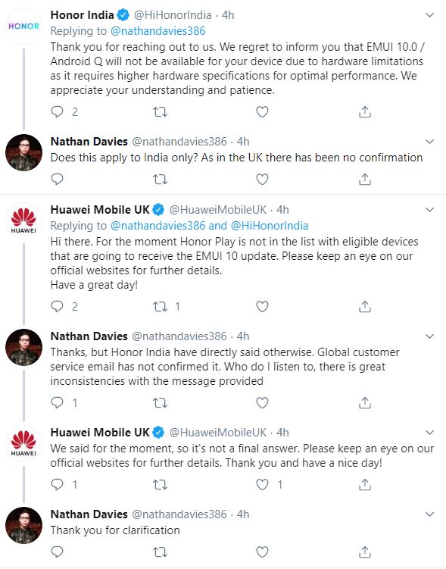Viewport: 446px width, 569px height.
Task: Open @HiHonorIndia mention in Huawei reply
Action: pyautogui.click(x=270, y=226)
